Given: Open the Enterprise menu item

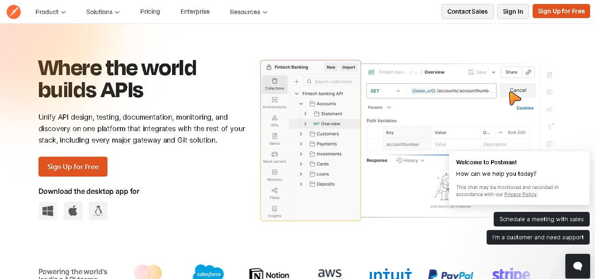Looking at the screenshot, I should (x=195, y=11).
